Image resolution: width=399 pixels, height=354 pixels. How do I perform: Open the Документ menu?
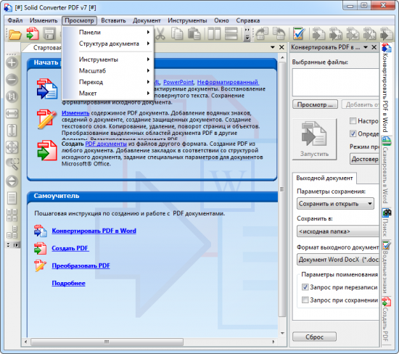(147, 20)
